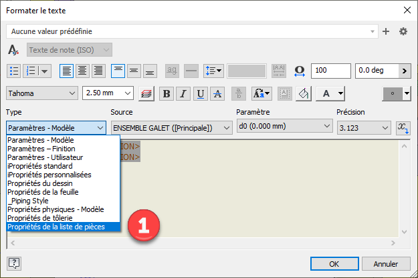Toggle italic text formatting

tap(183, 94)
